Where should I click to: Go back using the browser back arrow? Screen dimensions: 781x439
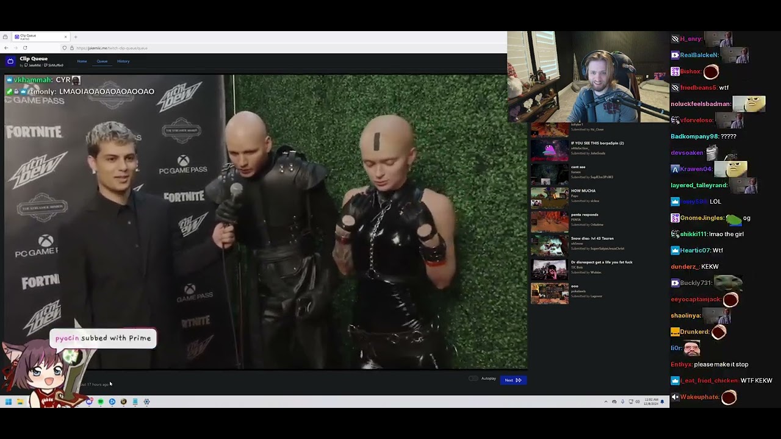click(x=6, y=48)
